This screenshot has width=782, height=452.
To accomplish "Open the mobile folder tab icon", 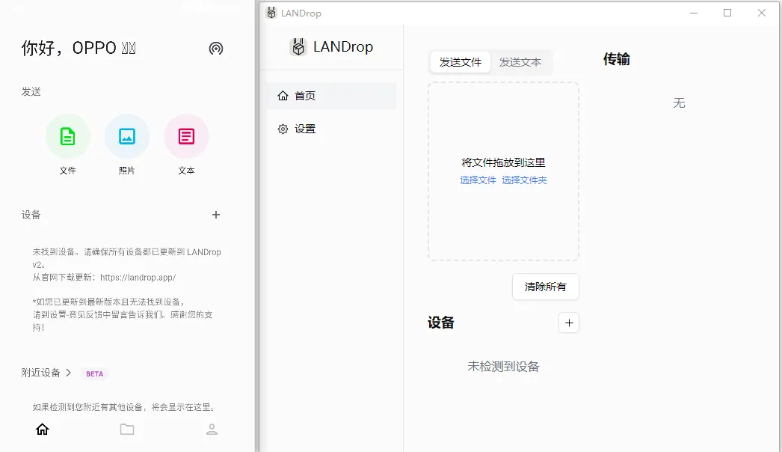I will click(x=127, y=429).
